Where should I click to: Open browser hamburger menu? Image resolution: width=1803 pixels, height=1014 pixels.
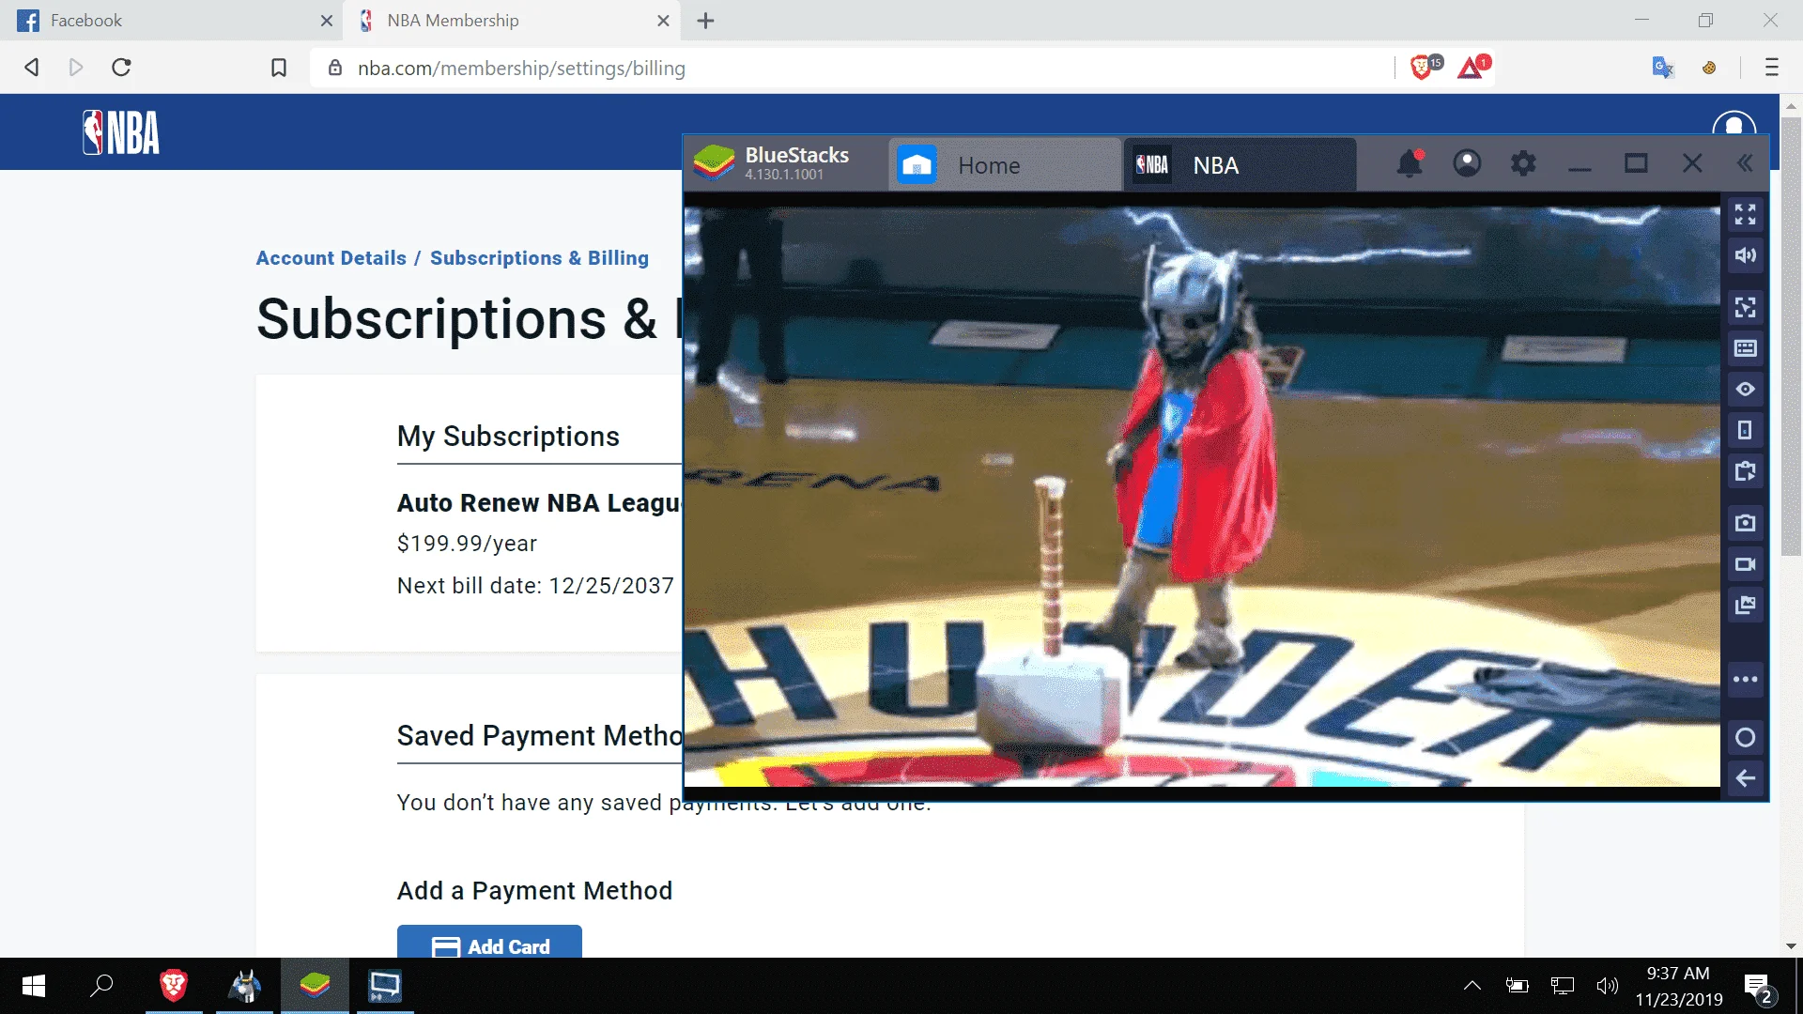click(x=1772, y=68)
